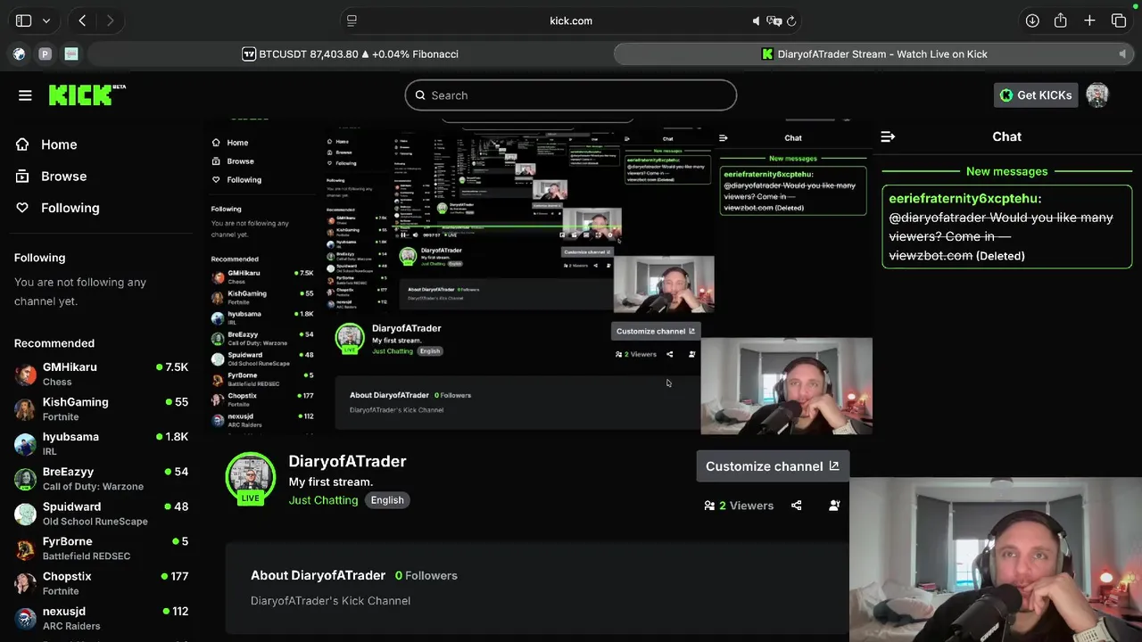Open GMHikaru recommended channel
1142x642 pixels.
click(x=101, y=374)
